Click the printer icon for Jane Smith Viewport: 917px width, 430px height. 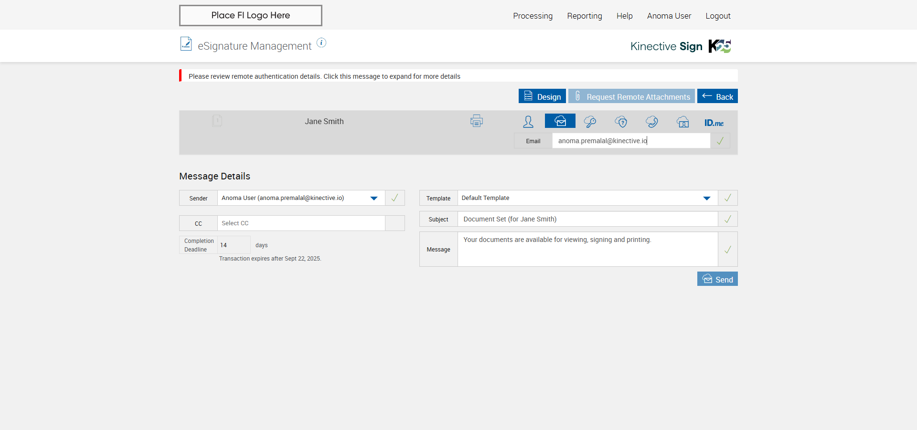click(476, 121)
